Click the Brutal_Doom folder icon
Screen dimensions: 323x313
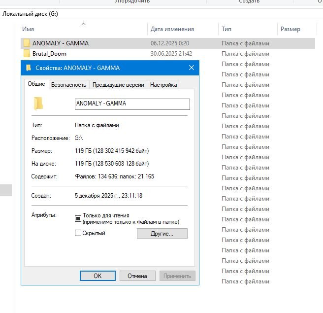pos(27,54)
